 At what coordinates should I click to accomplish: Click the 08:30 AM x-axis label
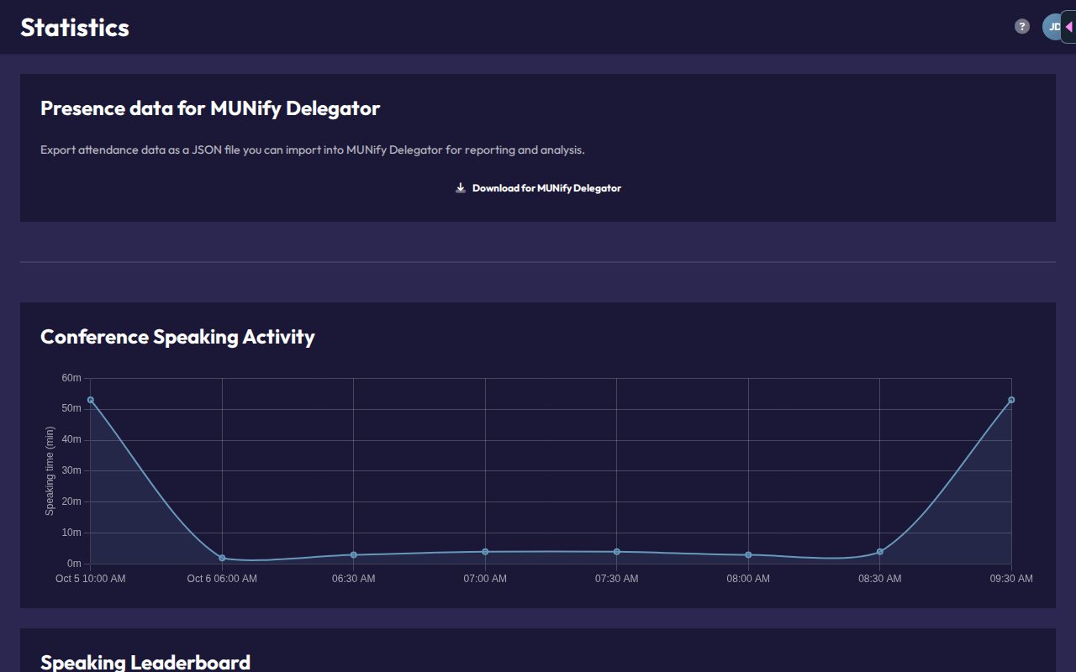click(880, 579)
